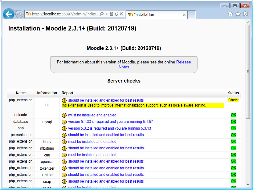Open the Tools gear icon
This screenshot has height=190, width=253.
click(x=245, y=14)
